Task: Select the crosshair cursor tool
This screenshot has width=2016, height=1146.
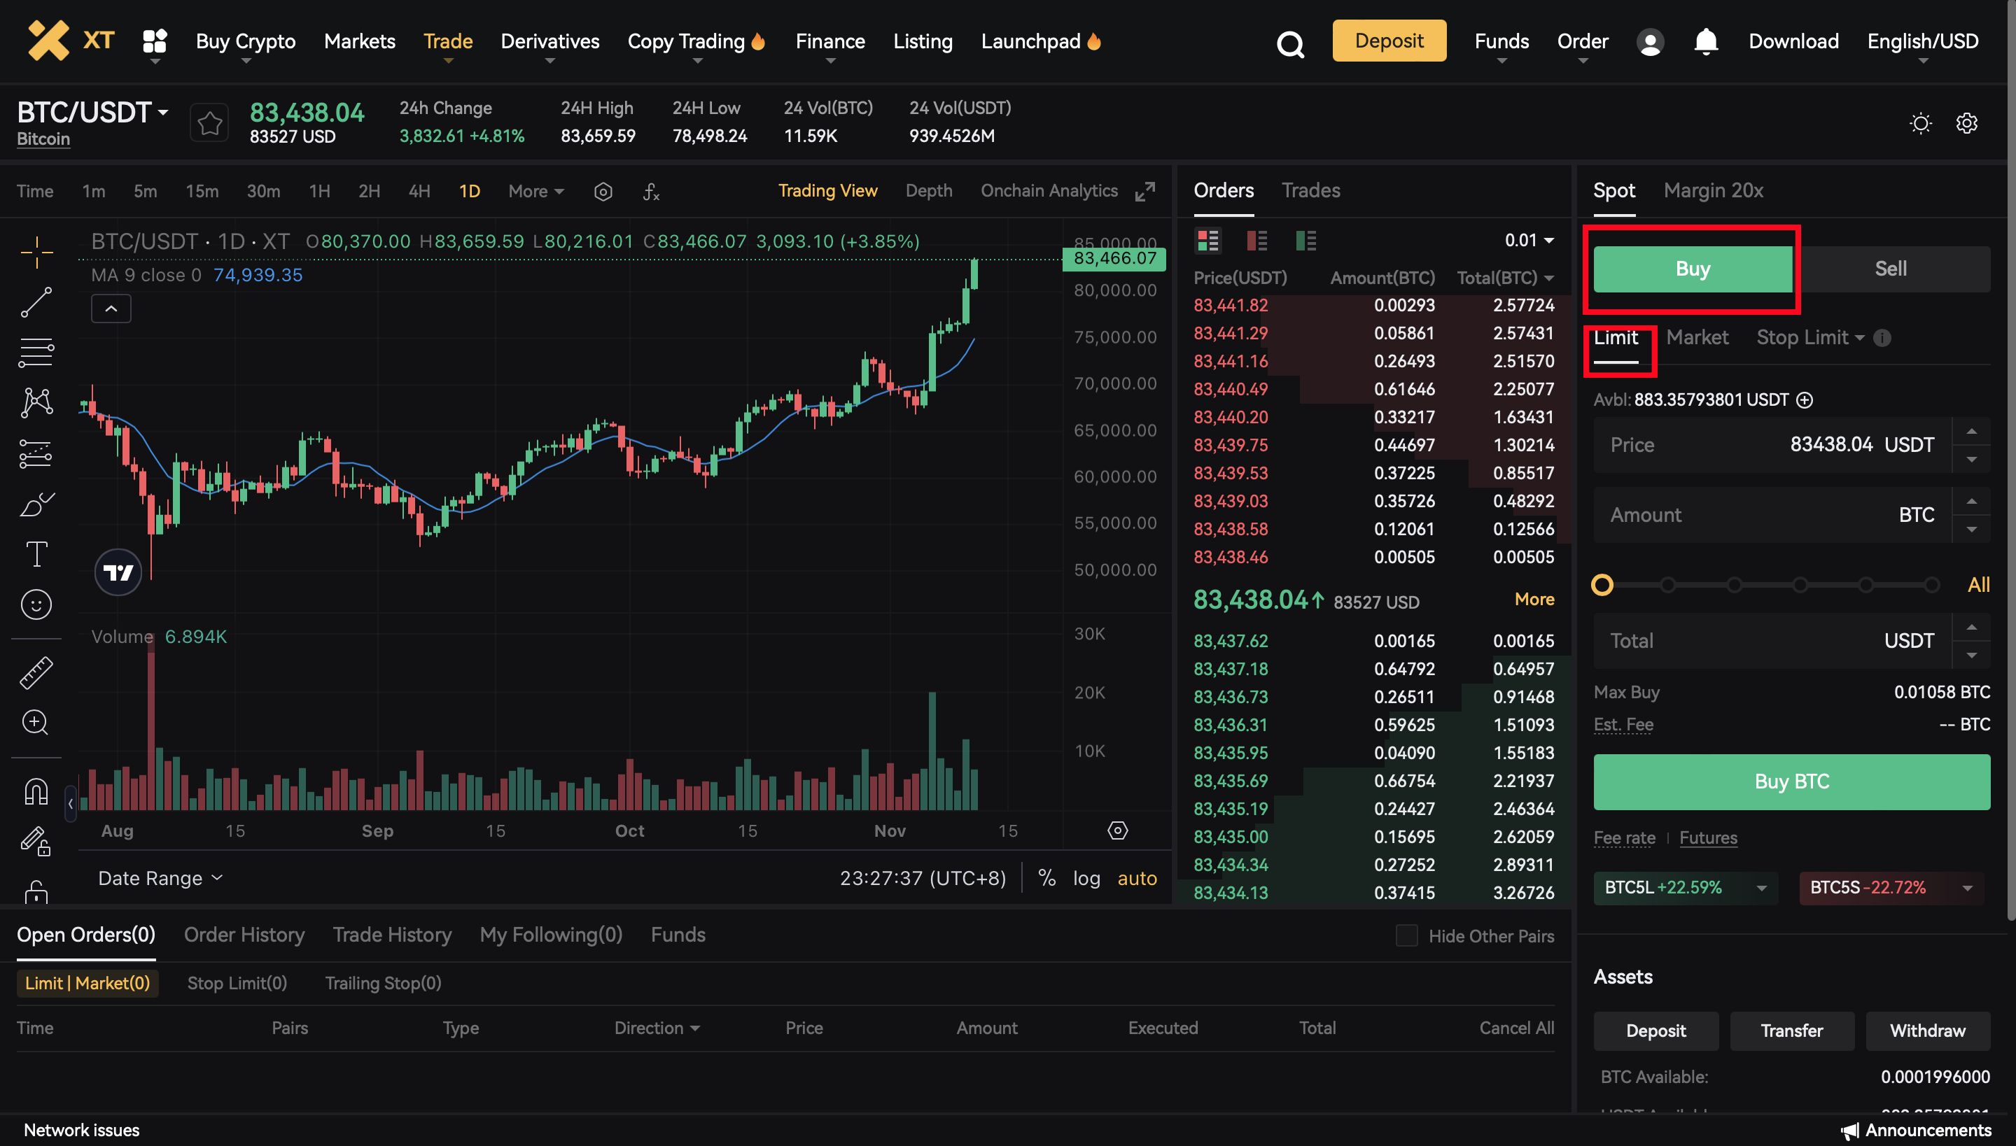Action: pyautogui.click(x=36, y=252)
